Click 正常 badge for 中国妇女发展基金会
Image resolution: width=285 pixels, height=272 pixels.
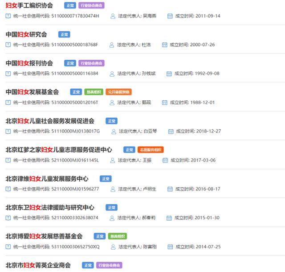tap(76, 92)
